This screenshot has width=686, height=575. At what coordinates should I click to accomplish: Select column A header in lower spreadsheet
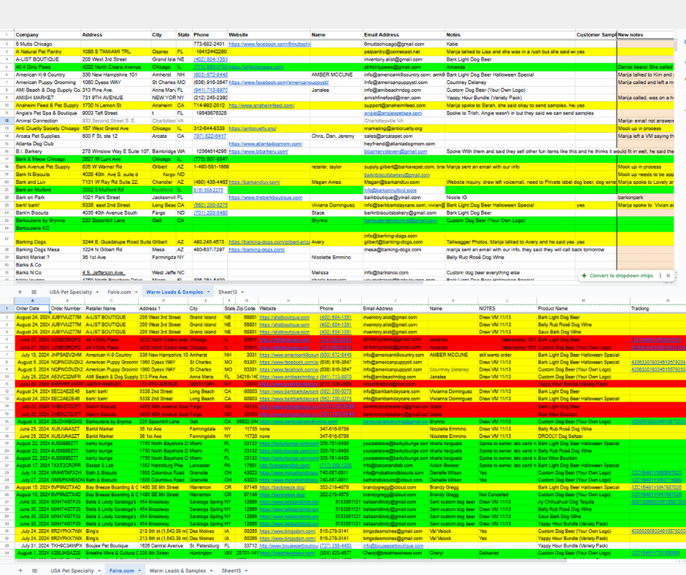(x=32, y=301)
